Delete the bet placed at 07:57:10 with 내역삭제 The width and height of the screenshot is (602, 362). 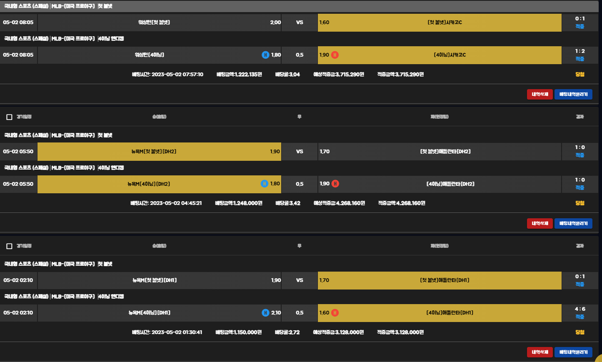click(540, 95)
